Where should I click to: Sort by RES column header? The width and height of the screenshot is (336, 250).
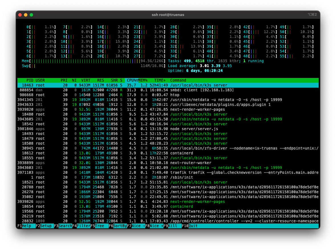coord(100,80)
